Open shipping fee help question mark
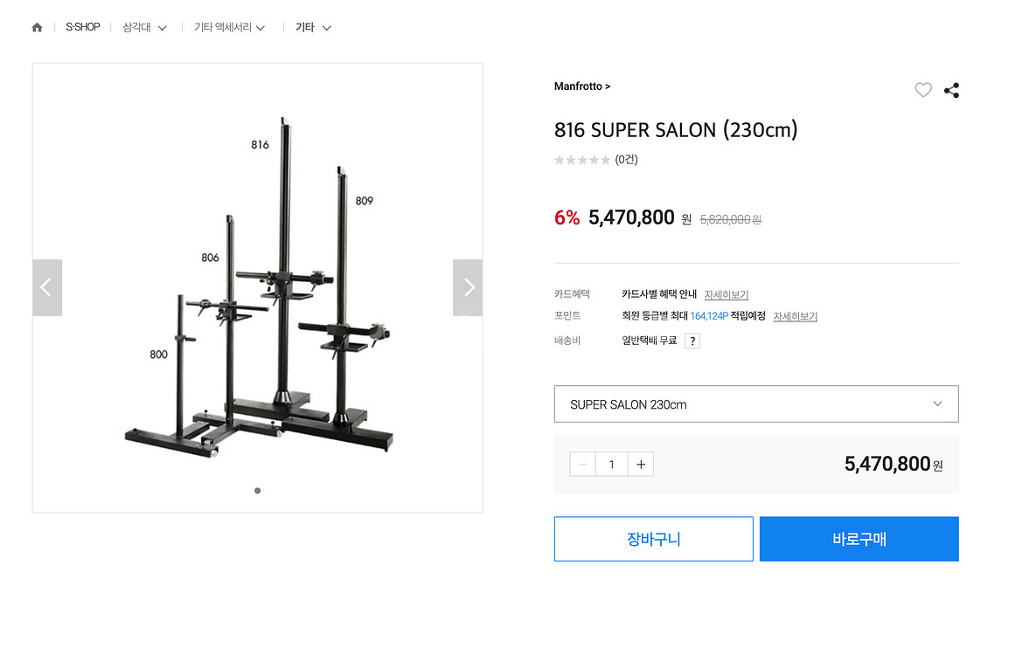This screenshot has height=655, width=1036. pos(692,341)
